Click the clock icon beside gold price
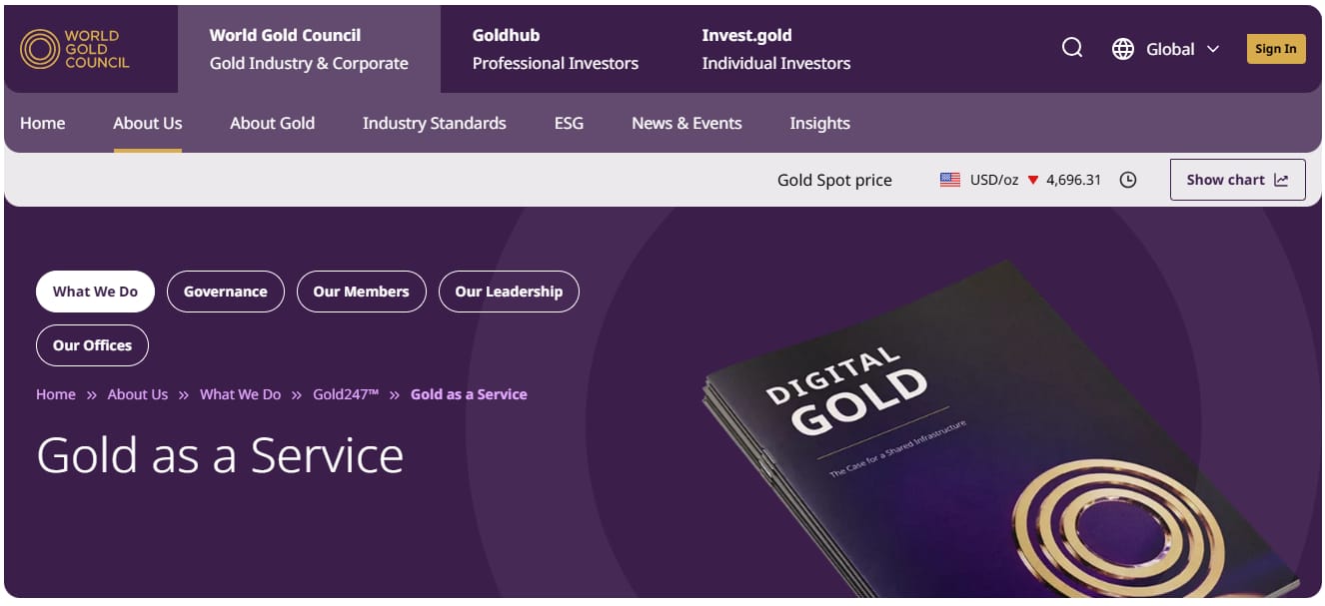The height and width of the screenshot is (606, 1325). pos(1128,180)
